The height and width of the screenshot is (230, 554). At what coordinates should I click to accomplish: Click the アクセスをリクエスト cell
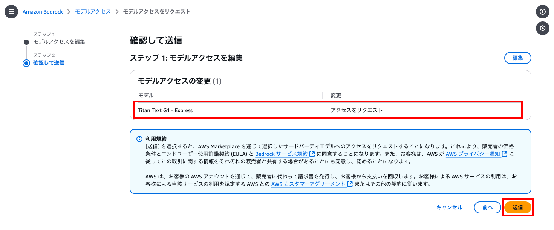(357, 110)
